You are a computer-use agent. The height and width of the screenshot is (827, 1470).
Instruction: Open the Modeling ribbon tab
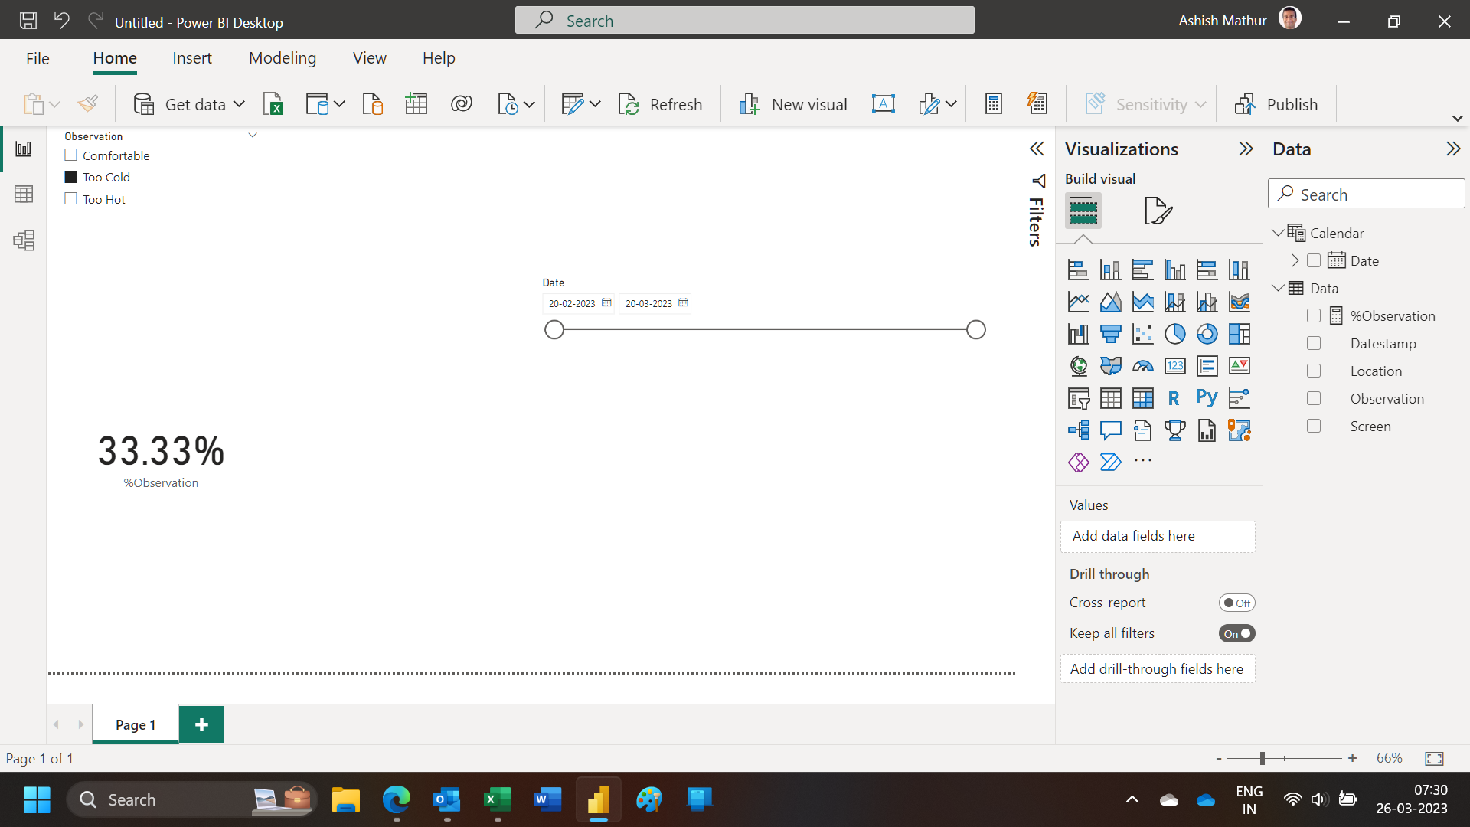(283, 58)
